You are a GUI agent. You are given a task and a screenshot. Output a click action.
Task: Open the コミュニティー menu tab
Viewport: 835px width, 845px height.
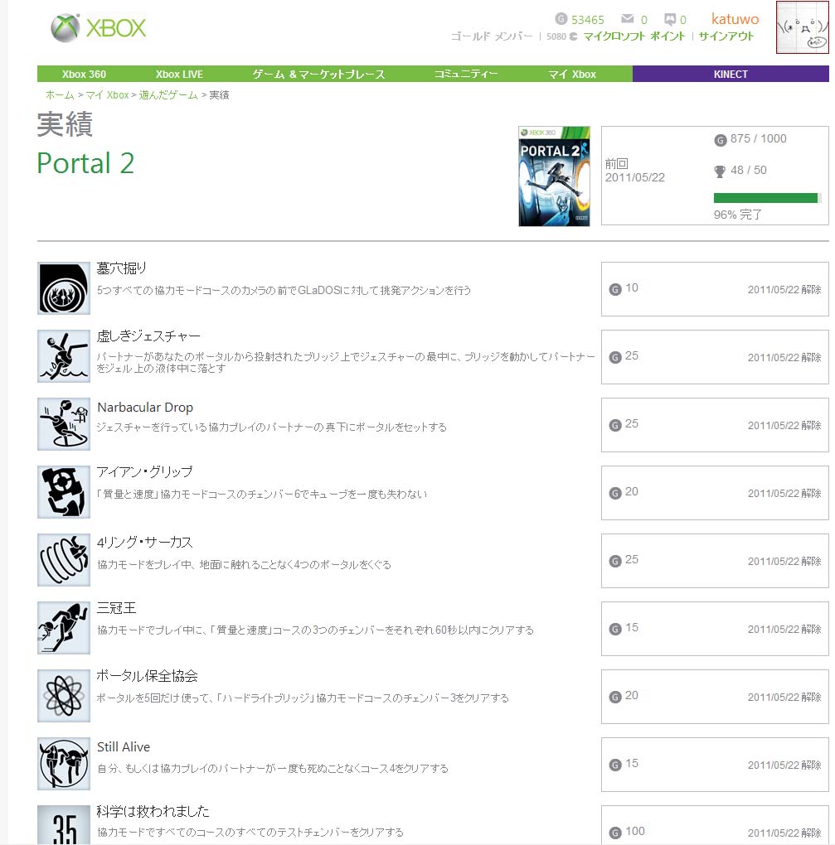pyautogui.click(x=465, y=75)
